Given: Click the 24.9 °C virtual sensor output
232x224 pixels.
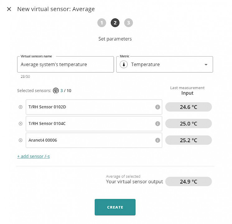Looking at the screenshot, I should (x=188, y=181).
